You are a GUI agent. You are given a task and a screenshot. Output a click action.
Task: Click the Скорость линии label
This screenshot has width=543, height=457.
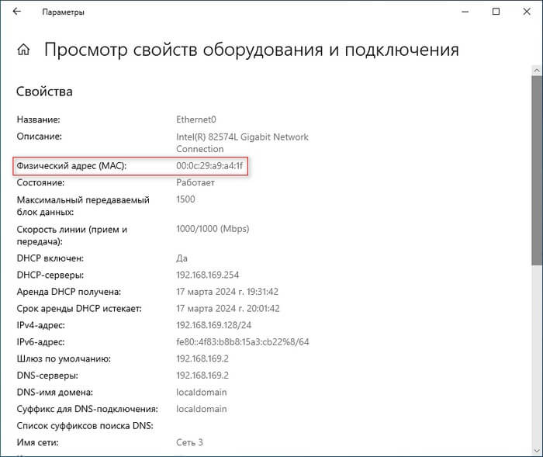[x=72, y=235]
